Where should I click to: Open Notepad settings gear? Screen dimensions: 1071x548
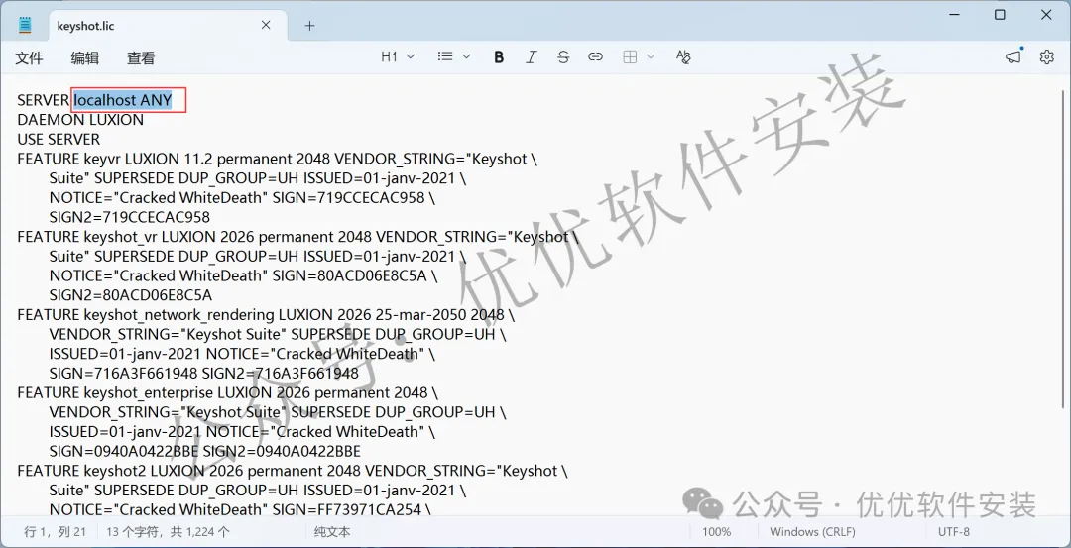(1046, 57)
